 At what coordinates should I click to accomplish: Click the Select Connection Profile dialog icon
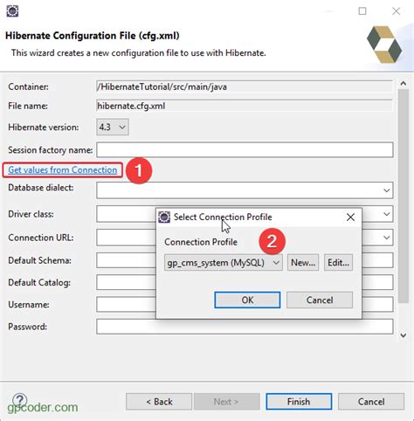(164, 217)
